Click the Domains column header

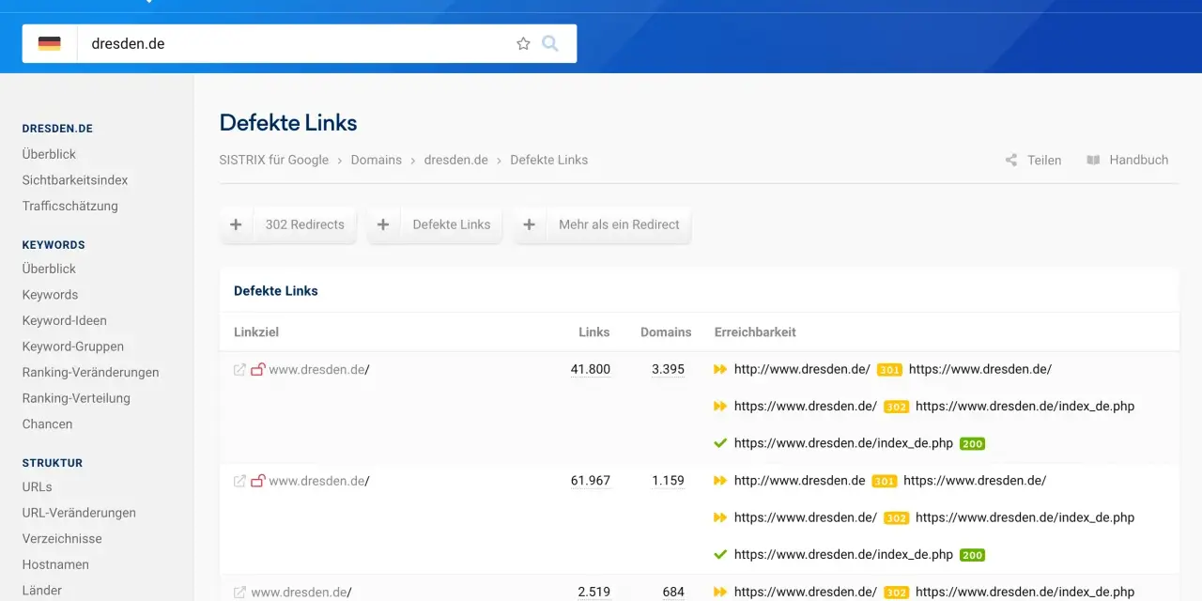[x=666, y=332]
